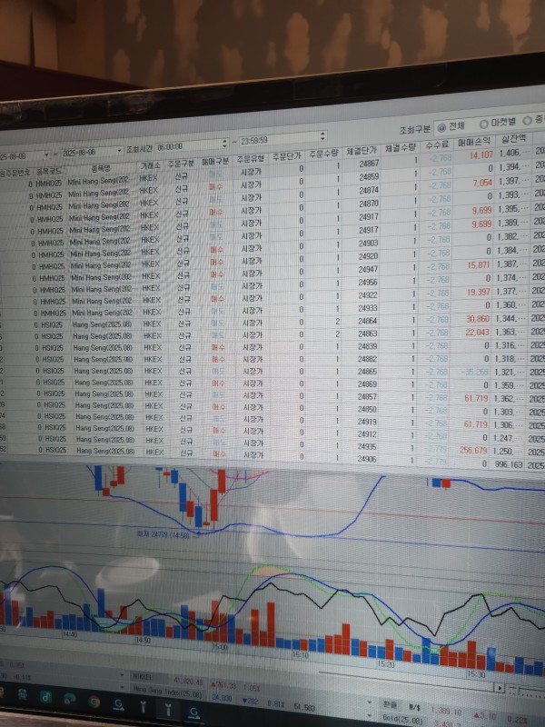This screenshot has width=545, height=727.
Task: Click the profit value 15,871
Action: coord(479,265)
